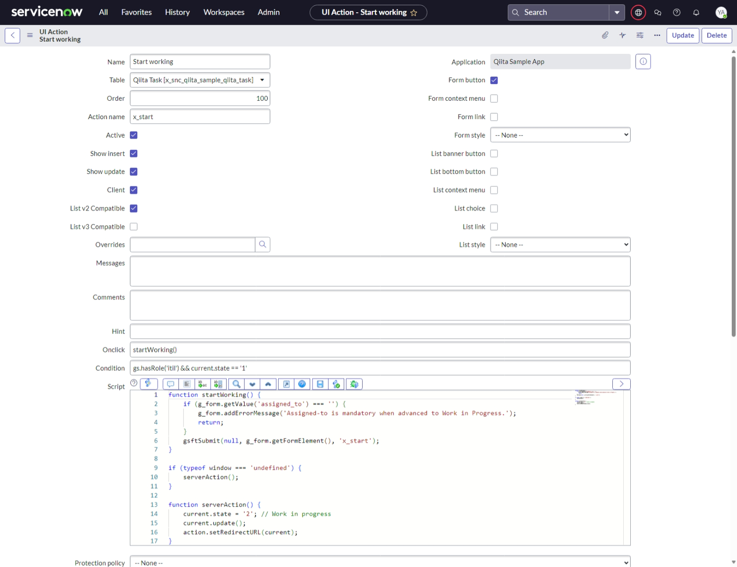Click the Update button

coord(683,35)
